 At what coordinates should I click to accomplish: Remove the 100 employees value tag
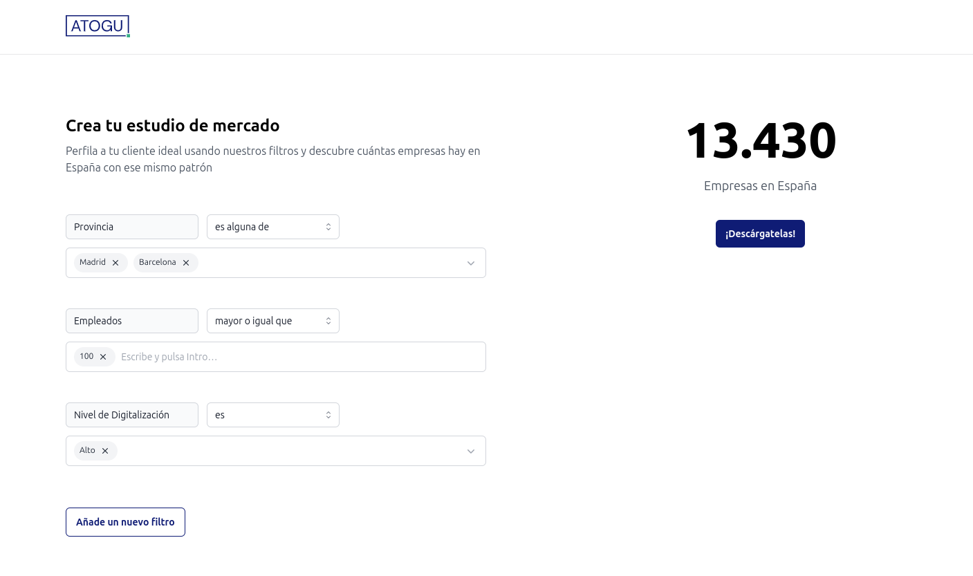(103, 356)
